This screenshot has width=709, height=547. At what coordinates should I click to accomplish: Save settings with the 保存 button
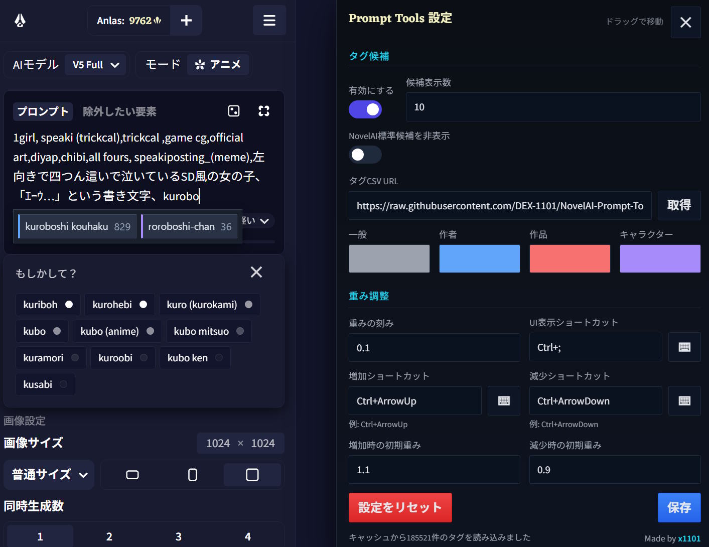click(x=679, y=507)
